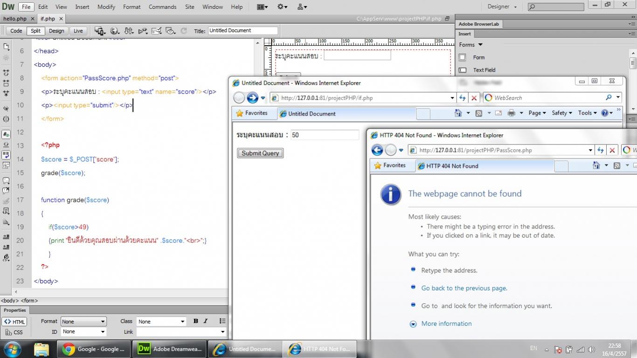Open the Multiscreen preview icon in toolbar

[x=100, y=31]
